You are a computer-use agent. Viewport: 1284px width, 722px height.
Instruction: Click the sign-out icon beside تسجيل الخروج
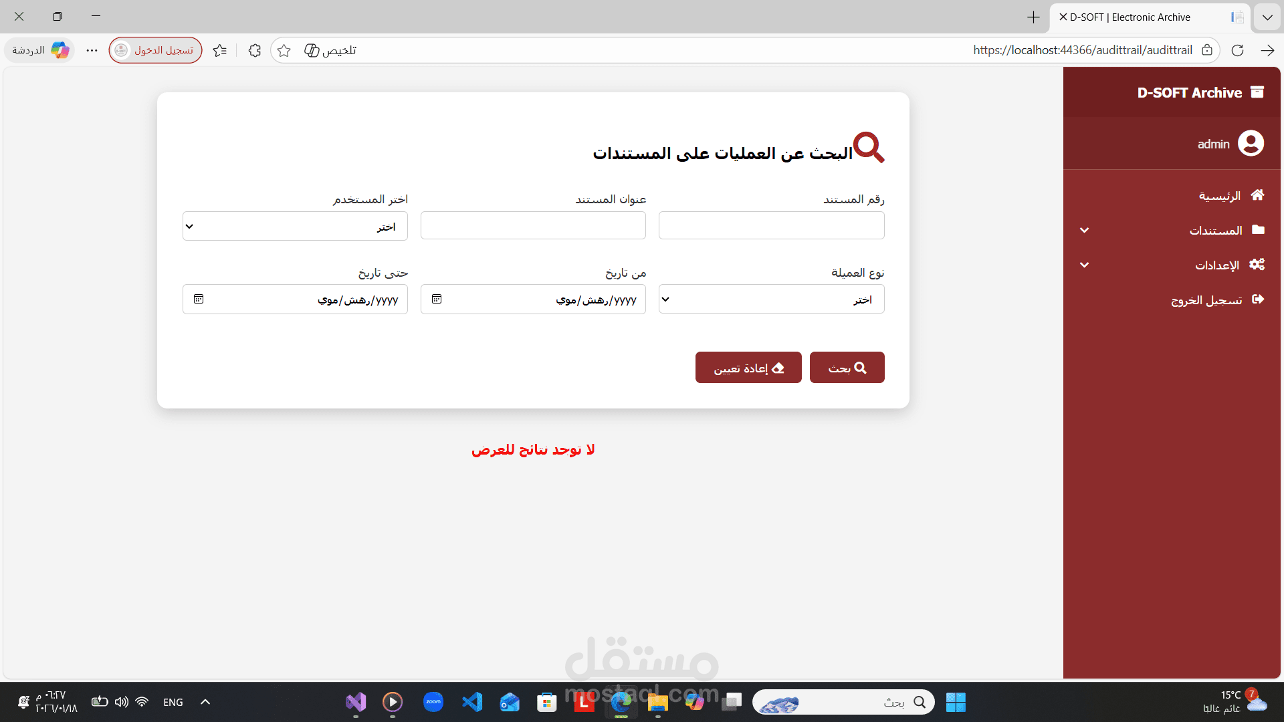[x=1257, y=299]
